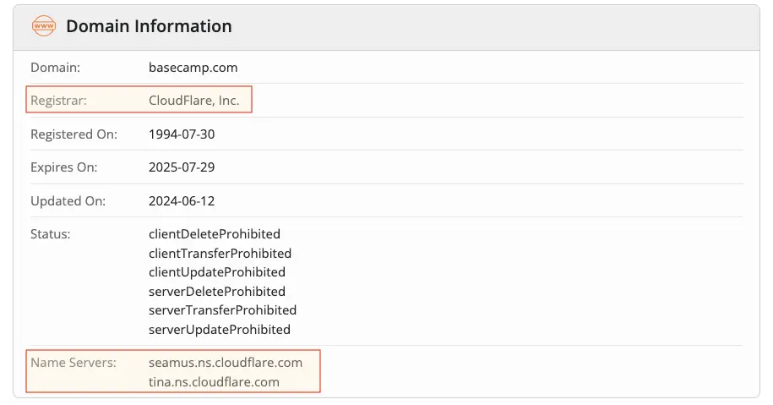This screenshot has height=405, width=773.
Task: Click the Registered On date 1994-07-30
Action: pos(182,134)
